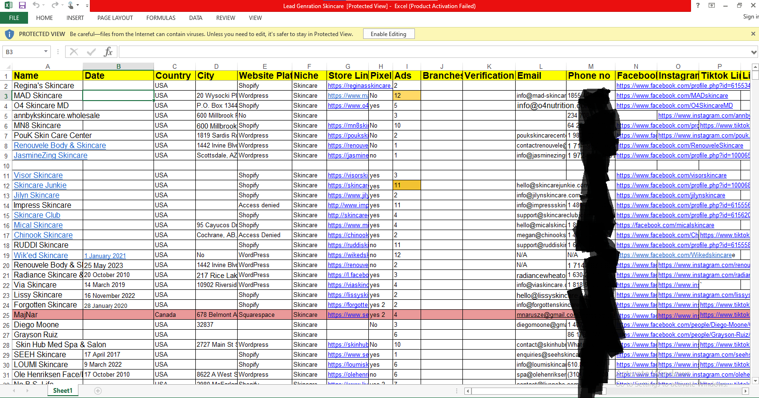Redo the last undone action
Viewport: 759px width, 398px height.
coord(55,6)
